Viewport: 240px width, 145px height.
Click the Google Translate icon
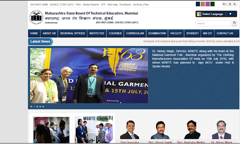pyautogui.click(x=199, y=14)
